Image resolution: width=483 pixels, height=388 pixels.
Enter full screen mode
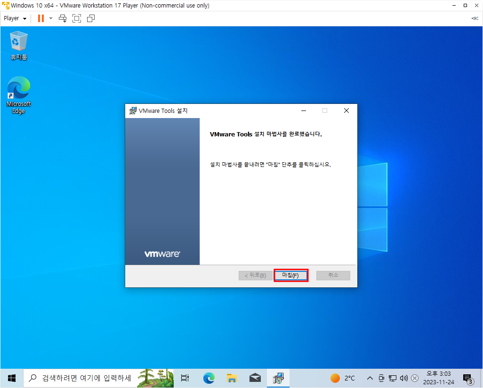tap(77, 18)
